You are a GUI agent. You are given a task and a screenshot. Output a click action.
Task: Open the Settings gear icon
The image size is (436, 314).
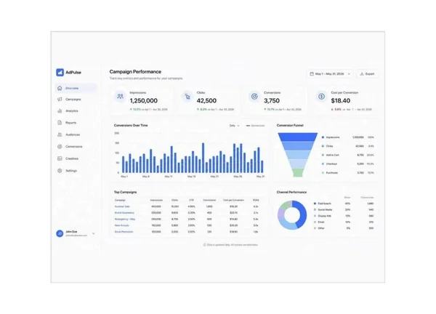[x=60, y=171]
